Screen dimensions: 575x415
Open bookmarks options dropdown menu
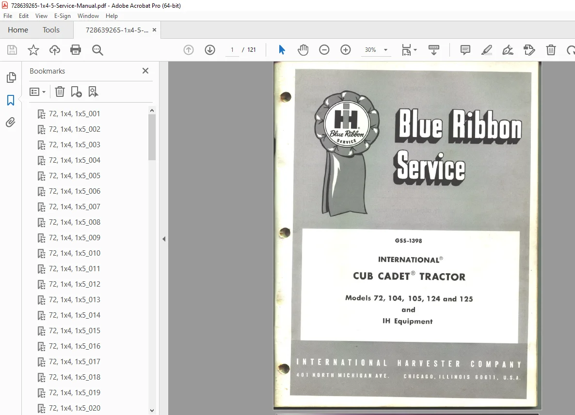pyautogui.click(x=37, y=92)
